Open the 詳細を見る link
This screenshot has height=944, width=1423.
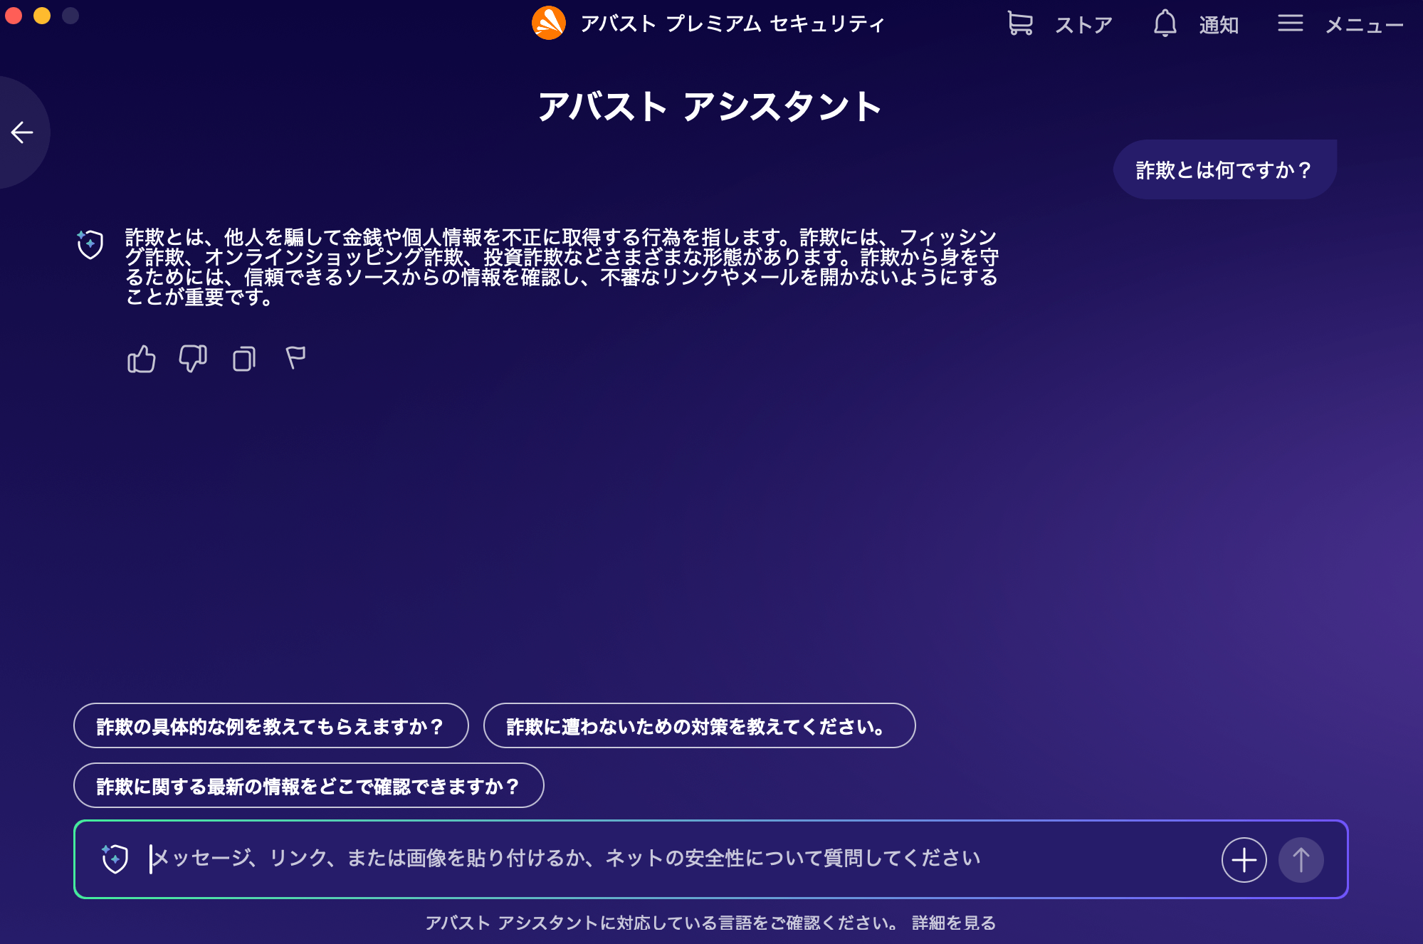tap(954, 923)
